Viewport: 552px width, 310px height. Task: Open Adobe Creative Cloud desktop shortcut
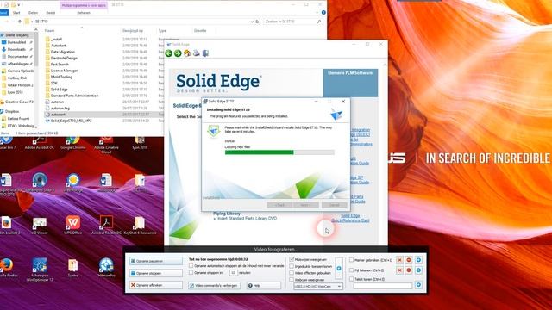(x=106, y=146)
